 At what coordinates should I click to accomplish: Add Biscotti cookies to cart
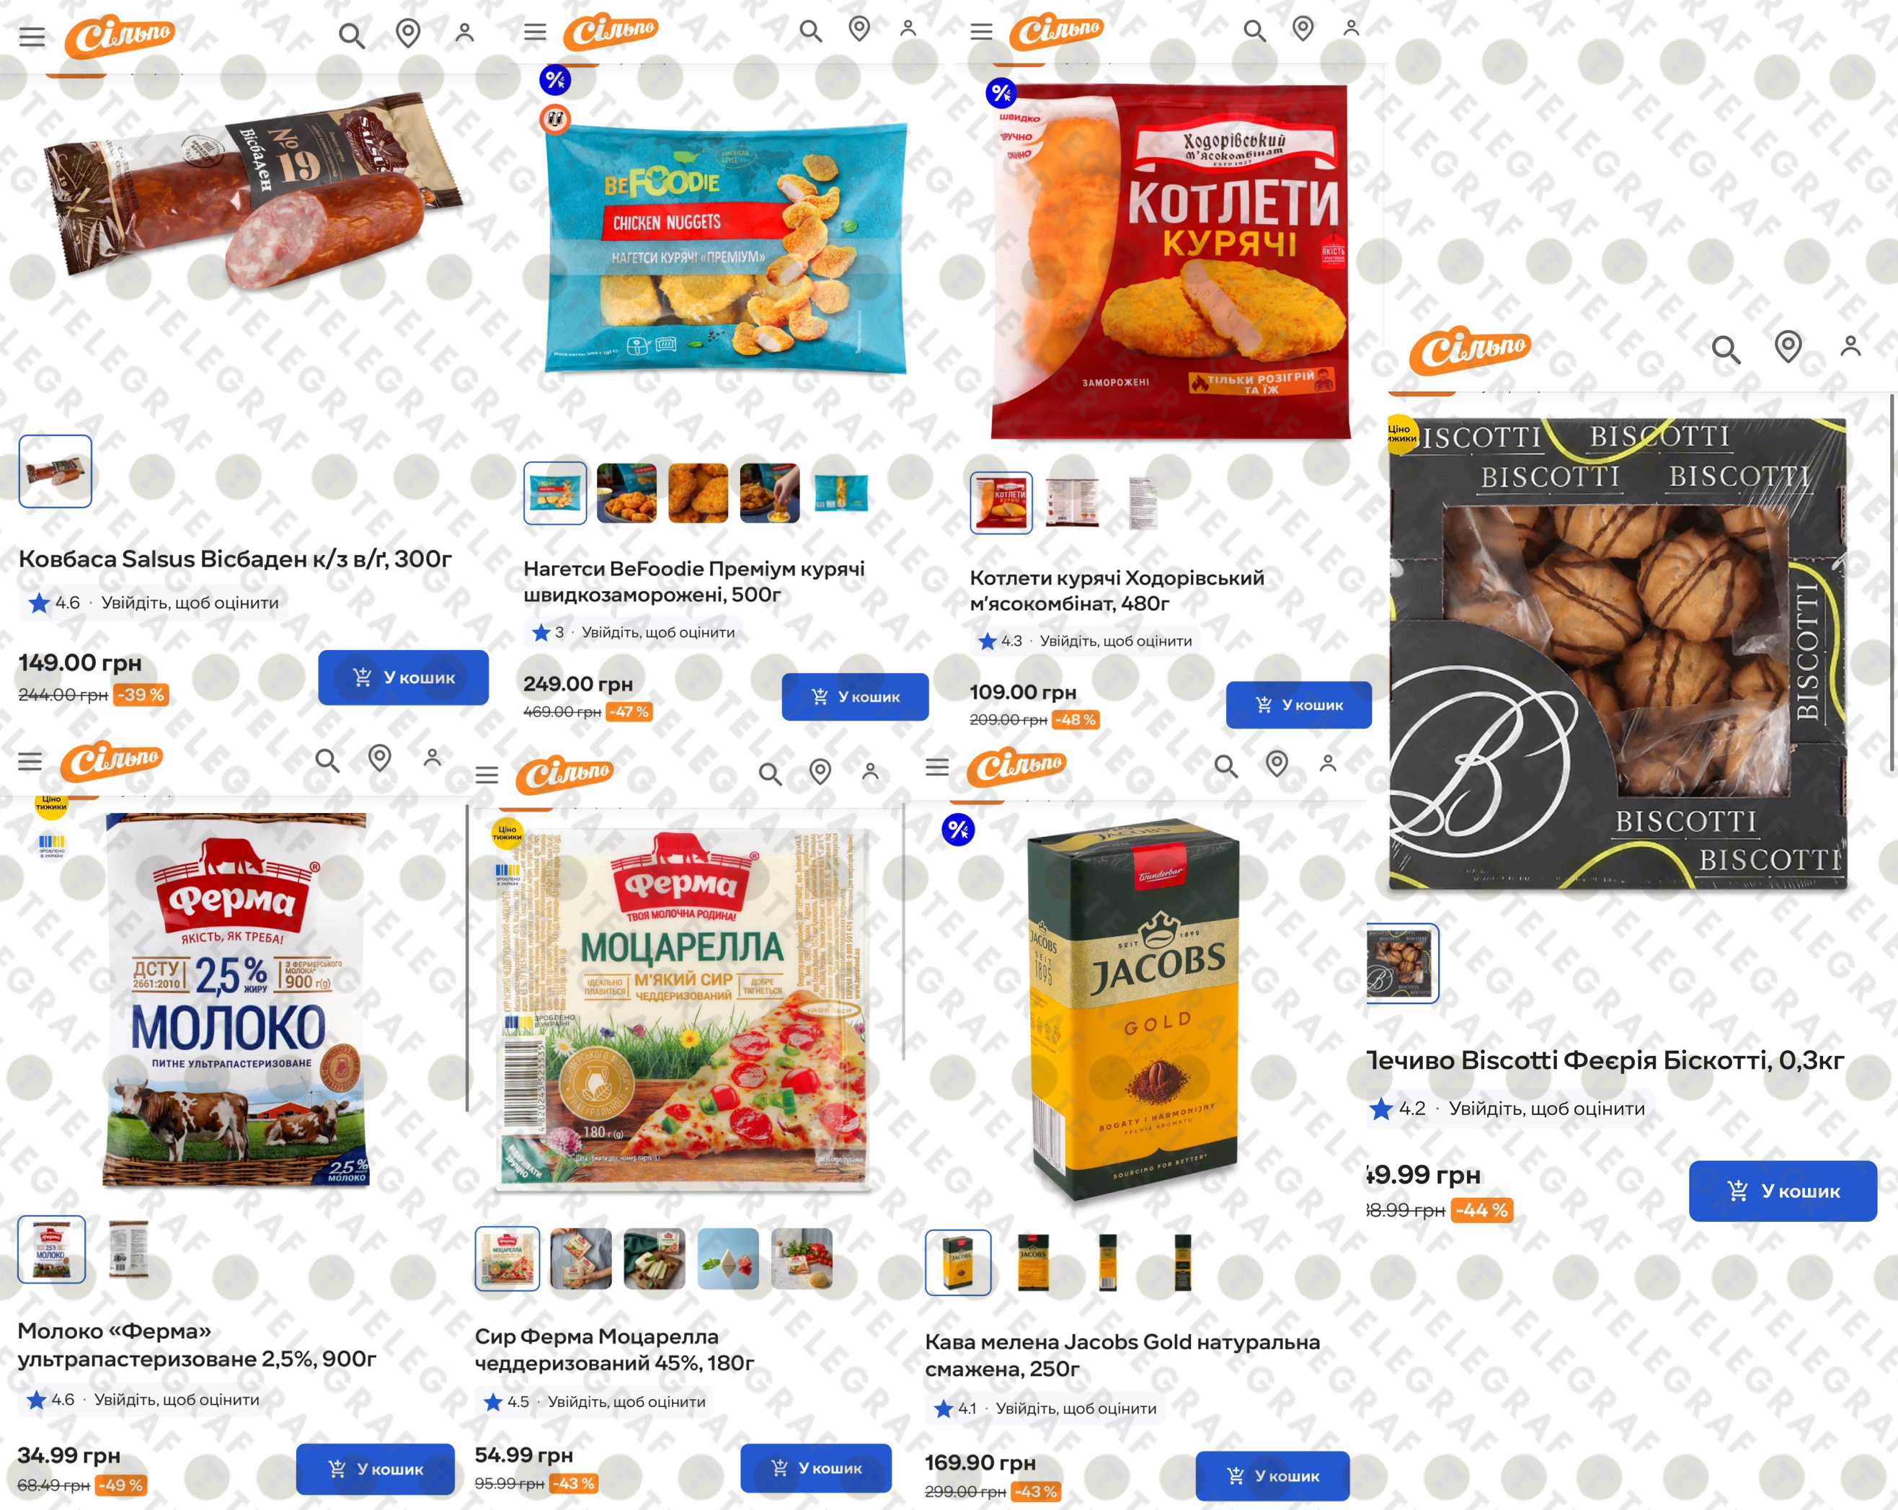(1783, 1191)
